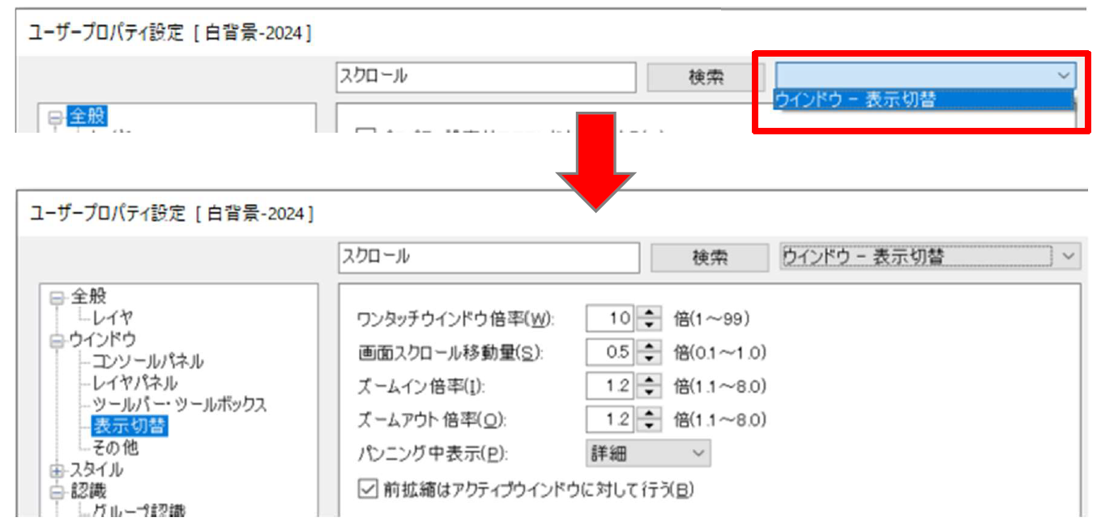The width and height of the screenshot is (1101, 526).
Task: Decrease the ズームアウト倍率 value
Action: [649, 426]
